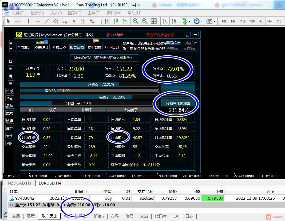Open the 图表(C) menu
The width and height of the screenshot is (285, 221).
pos(74,13)
